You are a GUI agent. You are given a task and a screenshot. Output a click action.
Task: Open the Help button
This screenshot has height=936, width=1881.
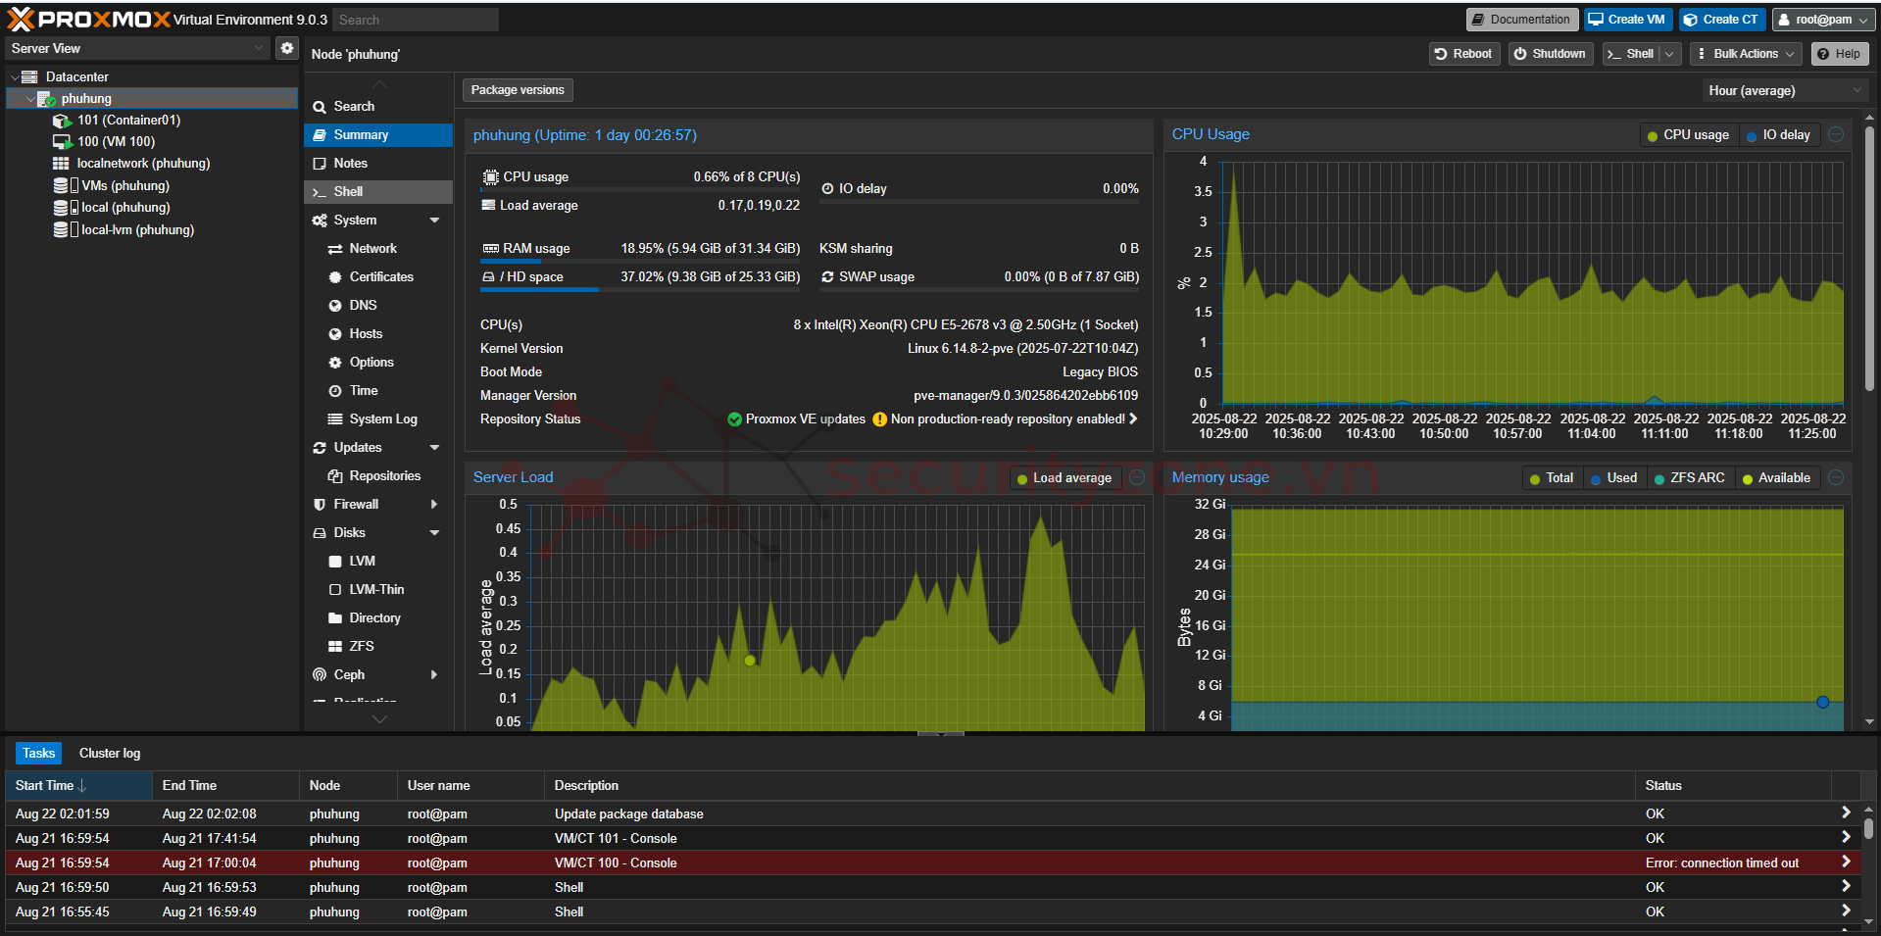click(x=1839, y=54)
